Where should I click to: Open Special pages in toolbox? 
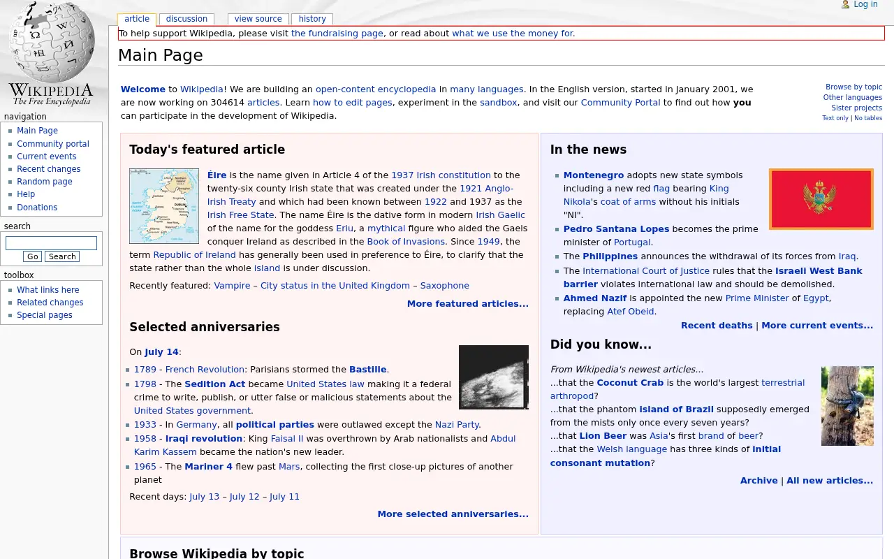pos(45,314)
